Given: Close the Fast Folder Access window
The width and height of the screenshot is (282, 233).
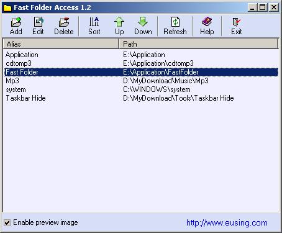Looking at the screenshot, I should pyautogui.click(x=274, y=7).
